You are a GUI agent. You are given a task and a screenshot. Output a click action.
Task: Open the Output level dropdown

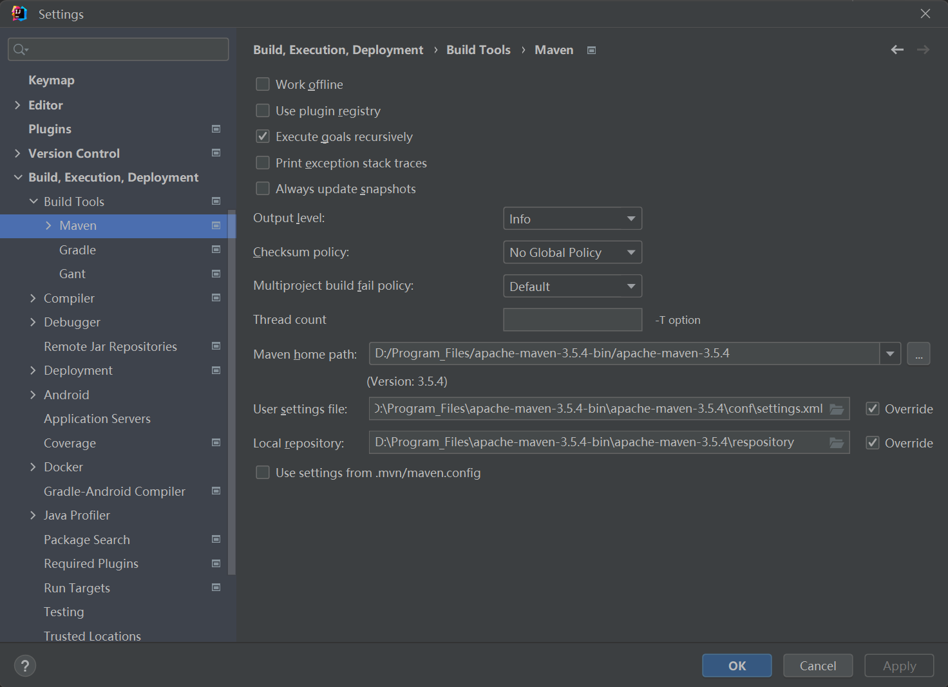click(x=573, y=219)
